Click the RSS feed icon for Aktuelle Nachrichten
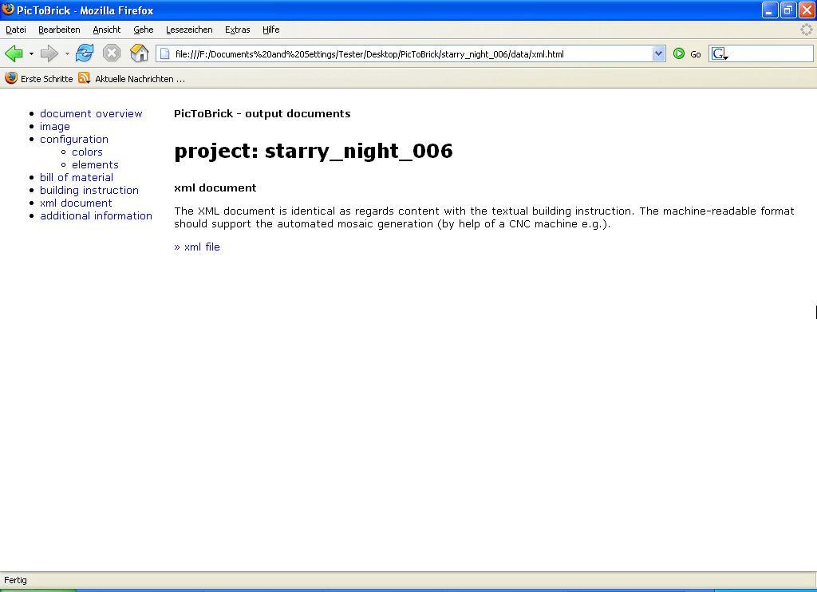This screenshot has width=817, height=592. coord(84,78)
